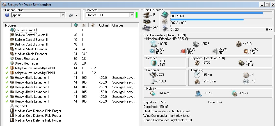275x126 pixels.
Task: Click Wing Commander - right click to set
Action: pos(167,116)
